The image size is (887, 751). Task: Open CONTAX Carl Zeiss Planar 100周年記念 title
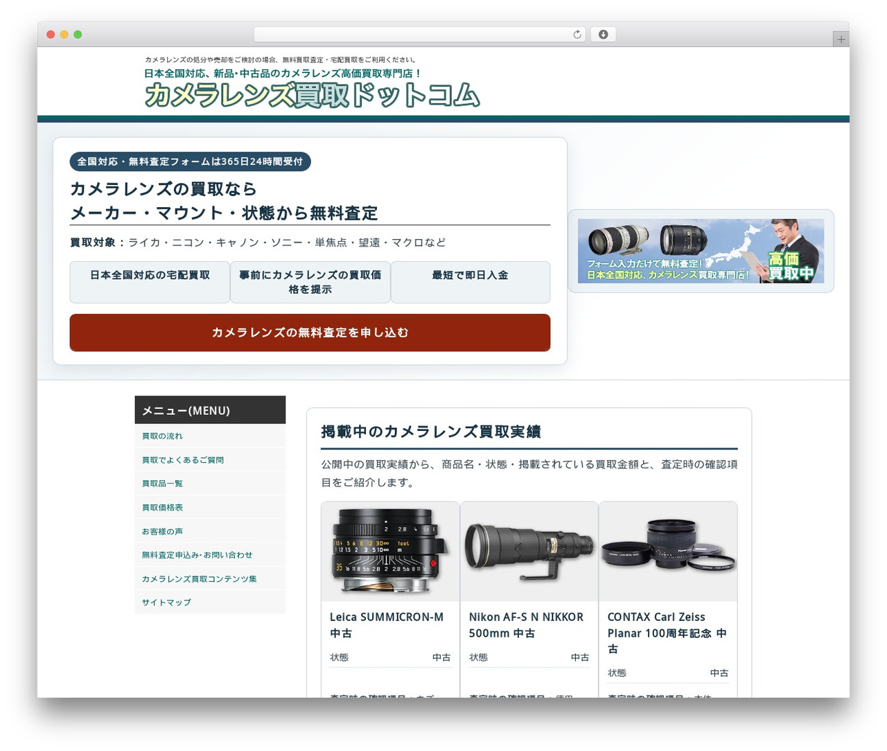tap(667, 633)
